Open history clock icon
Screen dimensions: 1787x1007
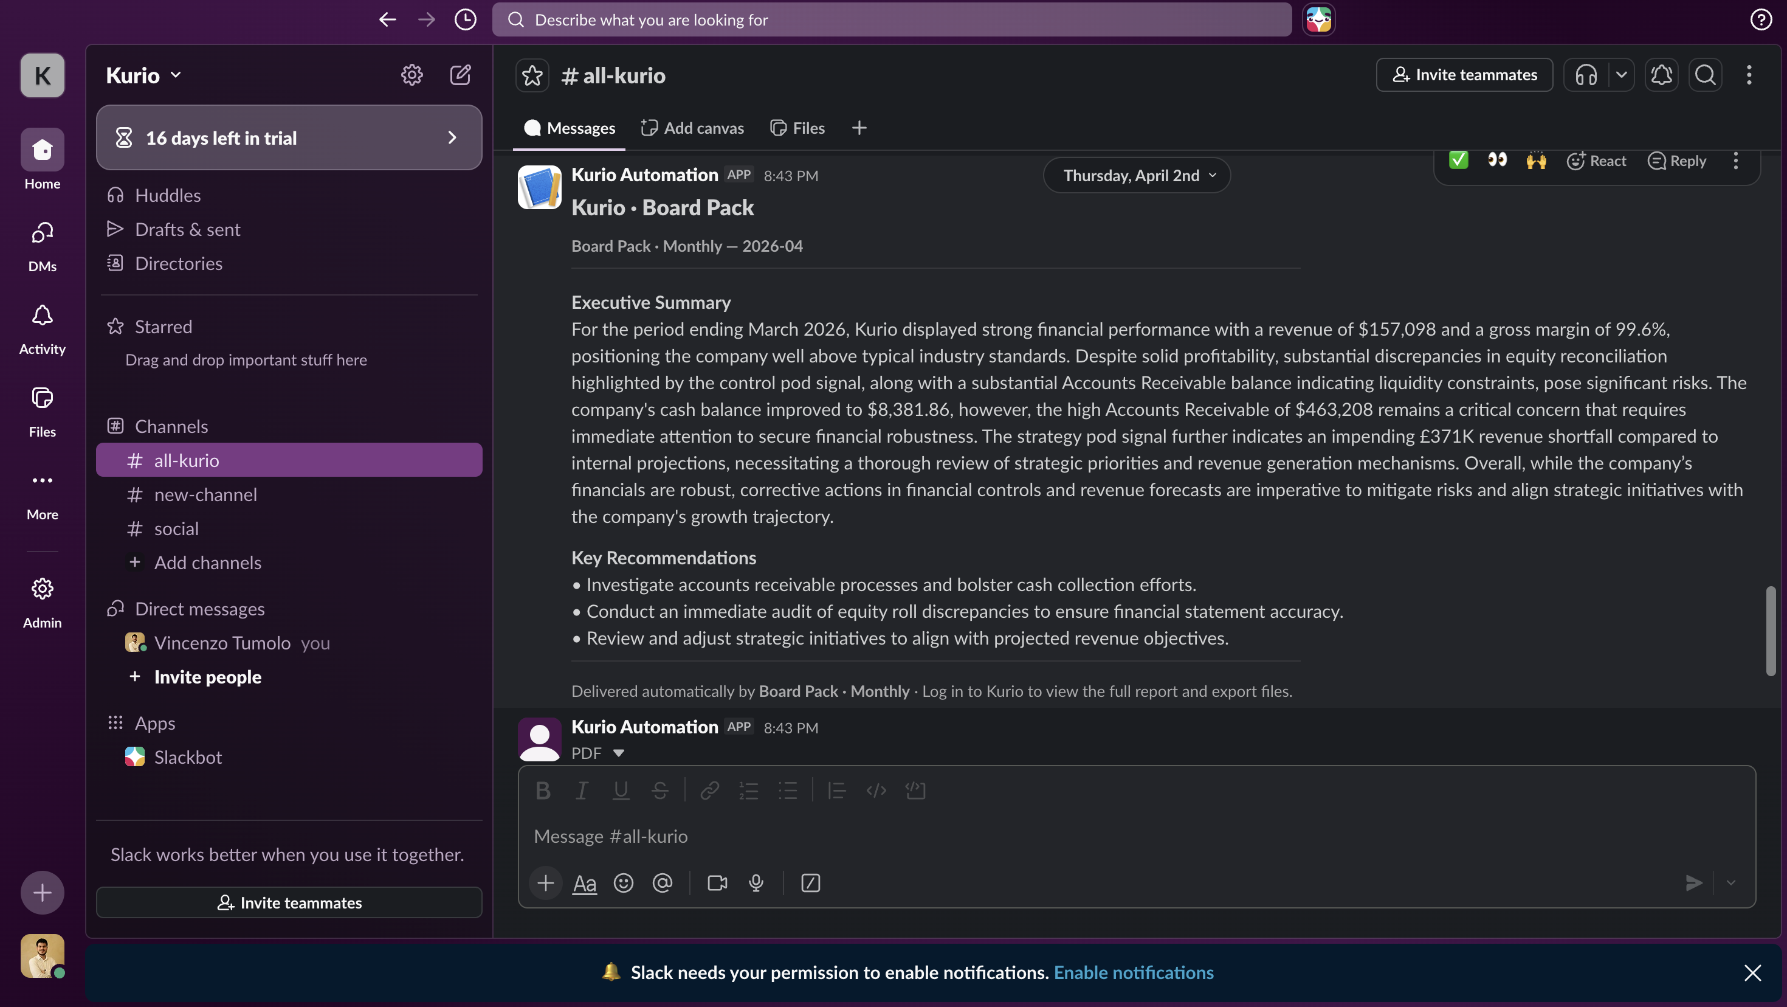click(x=465, y=19)
